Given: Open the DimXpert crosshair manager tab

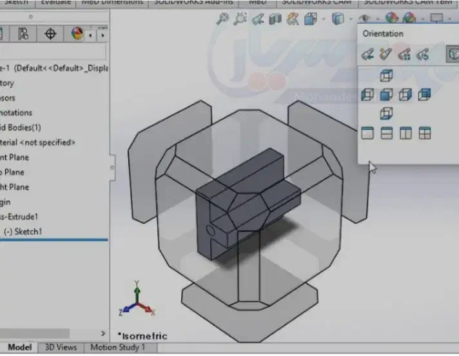Looking at the screenshot, I should [50, 34].
